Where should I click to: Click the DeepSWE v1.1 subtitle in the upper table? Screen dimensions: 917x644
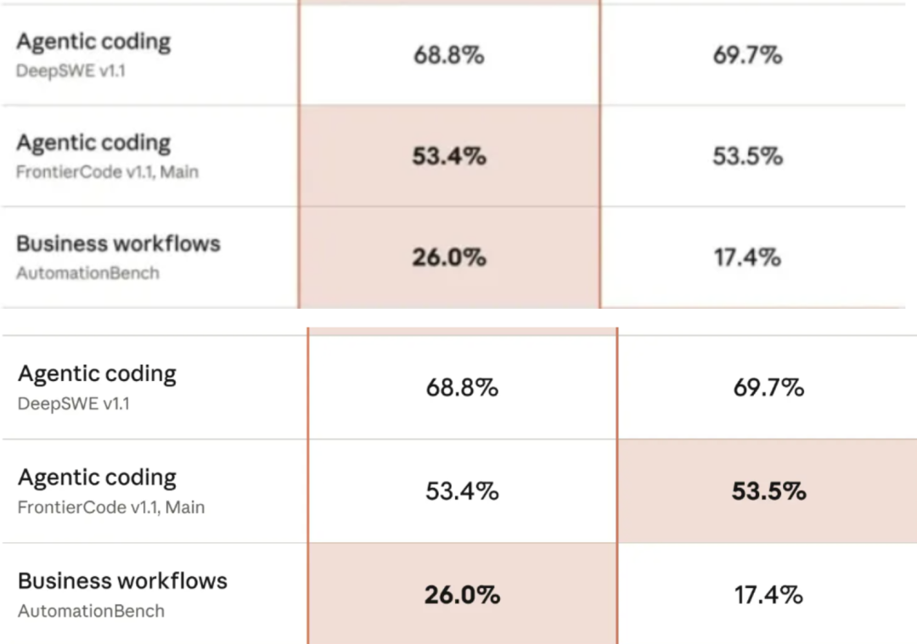click(x=70, y=70)
